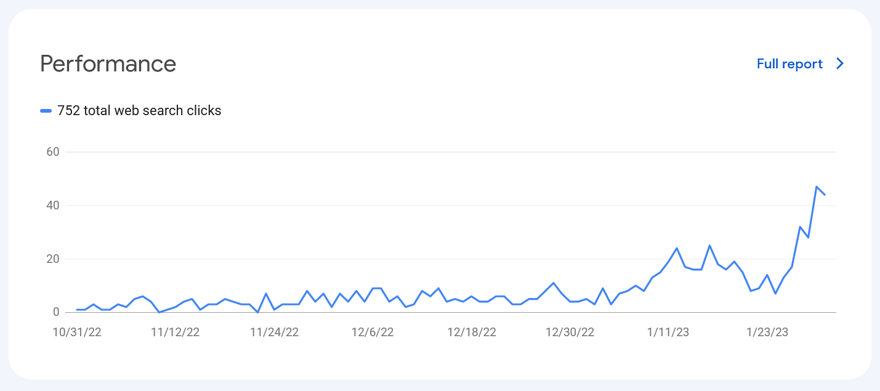The image size is (880, 391).
Task: Click the 12/6/22 date label on the x-axis
Action: click(373, 333)
